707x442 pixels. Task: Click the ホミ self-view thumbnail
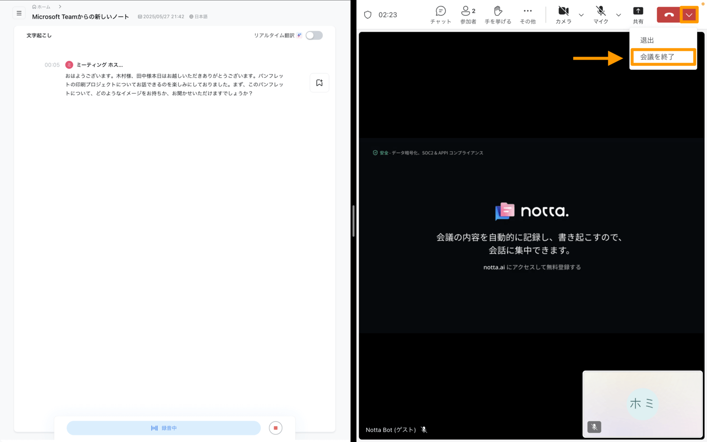pyautogui.click(x=642, y=404)
